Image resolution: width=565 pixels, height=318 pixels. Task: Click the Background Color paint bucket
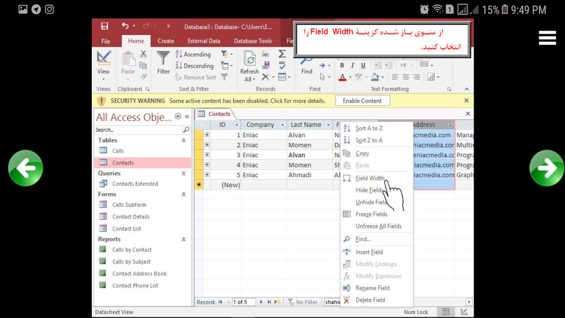pyautogui.click(x=375, y=77)
